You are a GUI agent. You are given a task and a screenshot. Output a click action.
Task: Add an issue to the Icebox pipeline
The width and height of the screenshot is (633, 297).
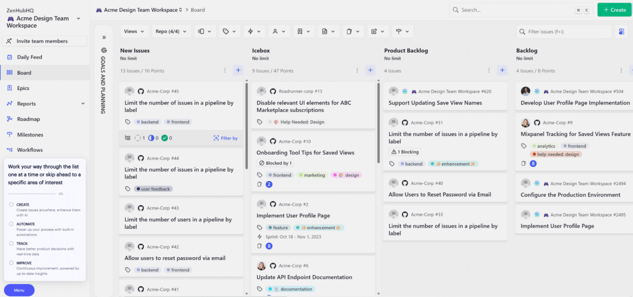click(370, 70)
